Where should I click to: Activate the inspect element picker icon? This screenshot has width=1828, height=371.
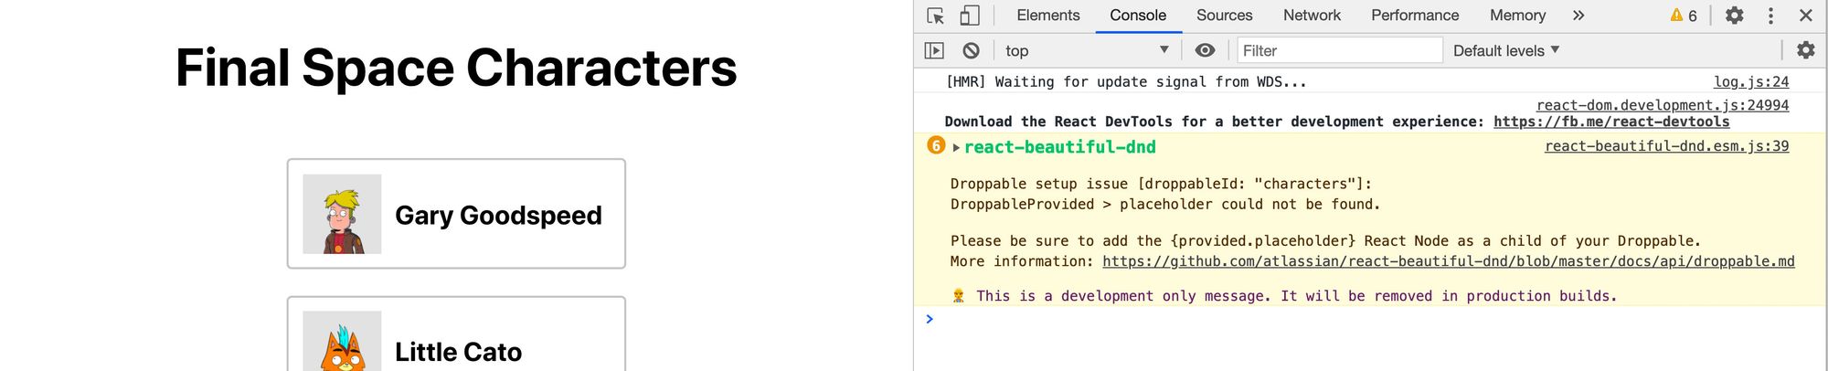coord(935,16)
